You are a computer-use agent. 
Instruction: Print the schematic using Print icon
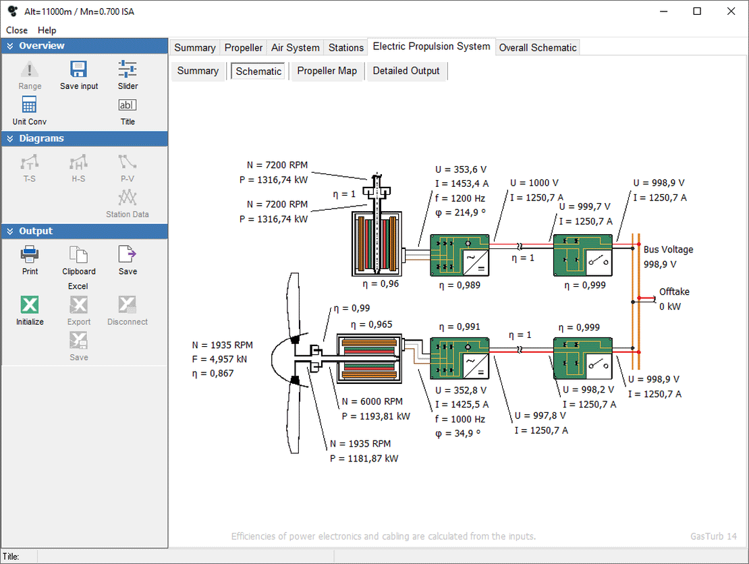tap(30, 255)
